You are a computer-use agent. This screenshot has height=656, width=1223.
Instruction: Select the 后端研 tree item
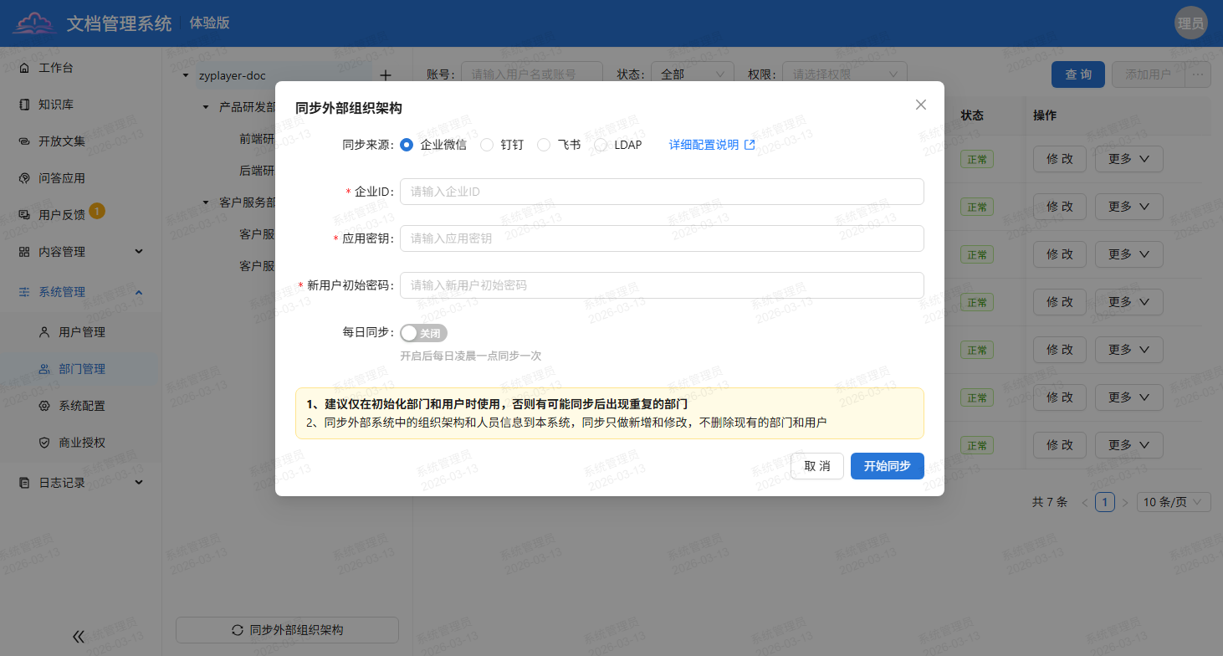click(x=257, y=171)
